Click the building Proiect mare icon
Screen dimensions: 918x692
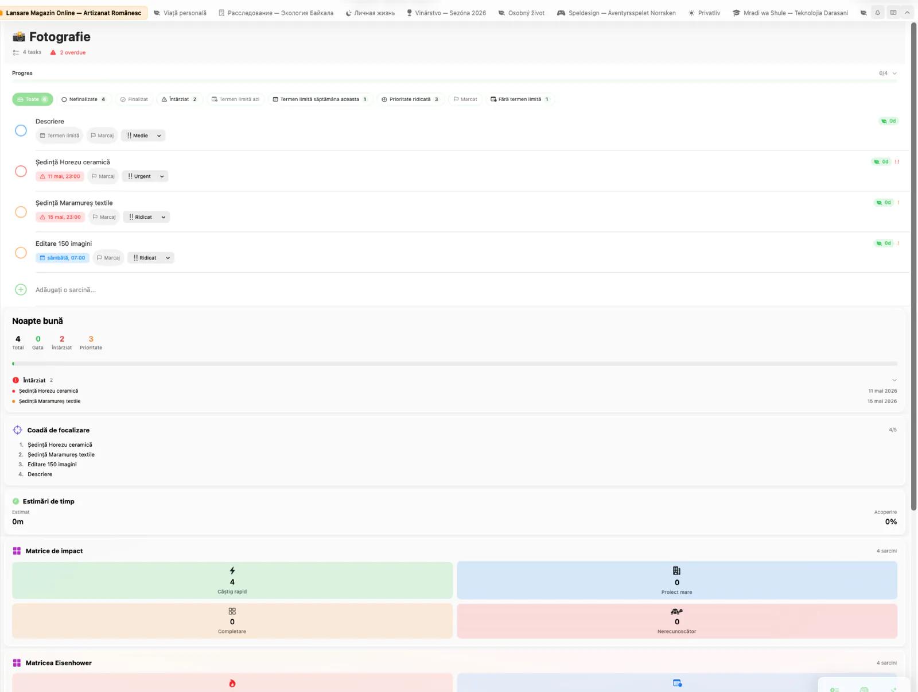click(x=676, y=571)
